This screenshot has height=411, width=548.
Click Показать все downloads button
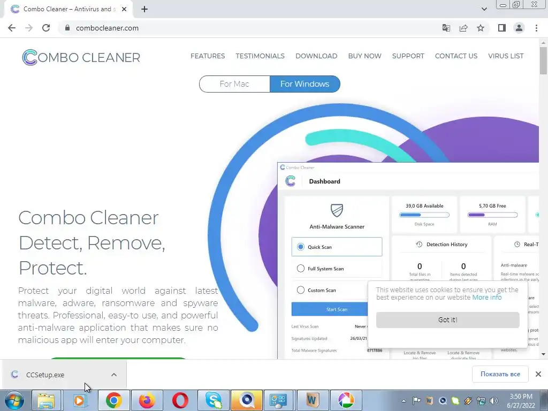500,374
